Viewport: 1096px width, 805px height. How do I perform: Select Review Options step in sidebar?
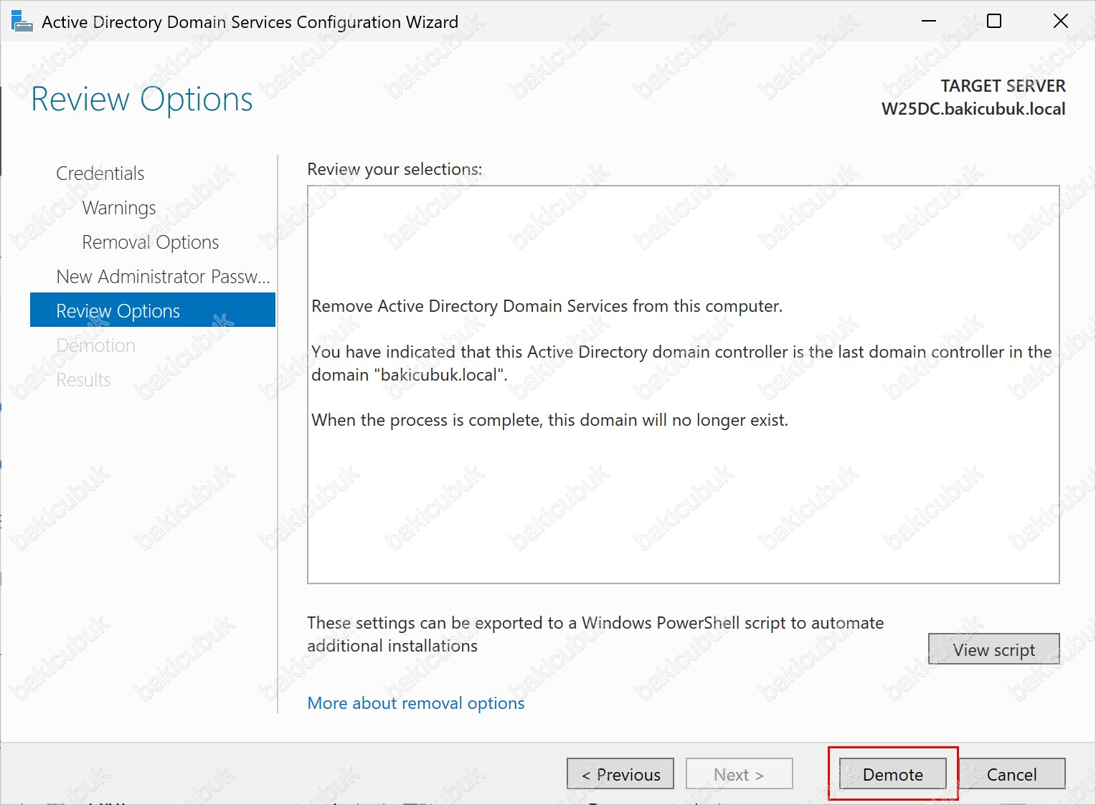[x=153, y=310]
